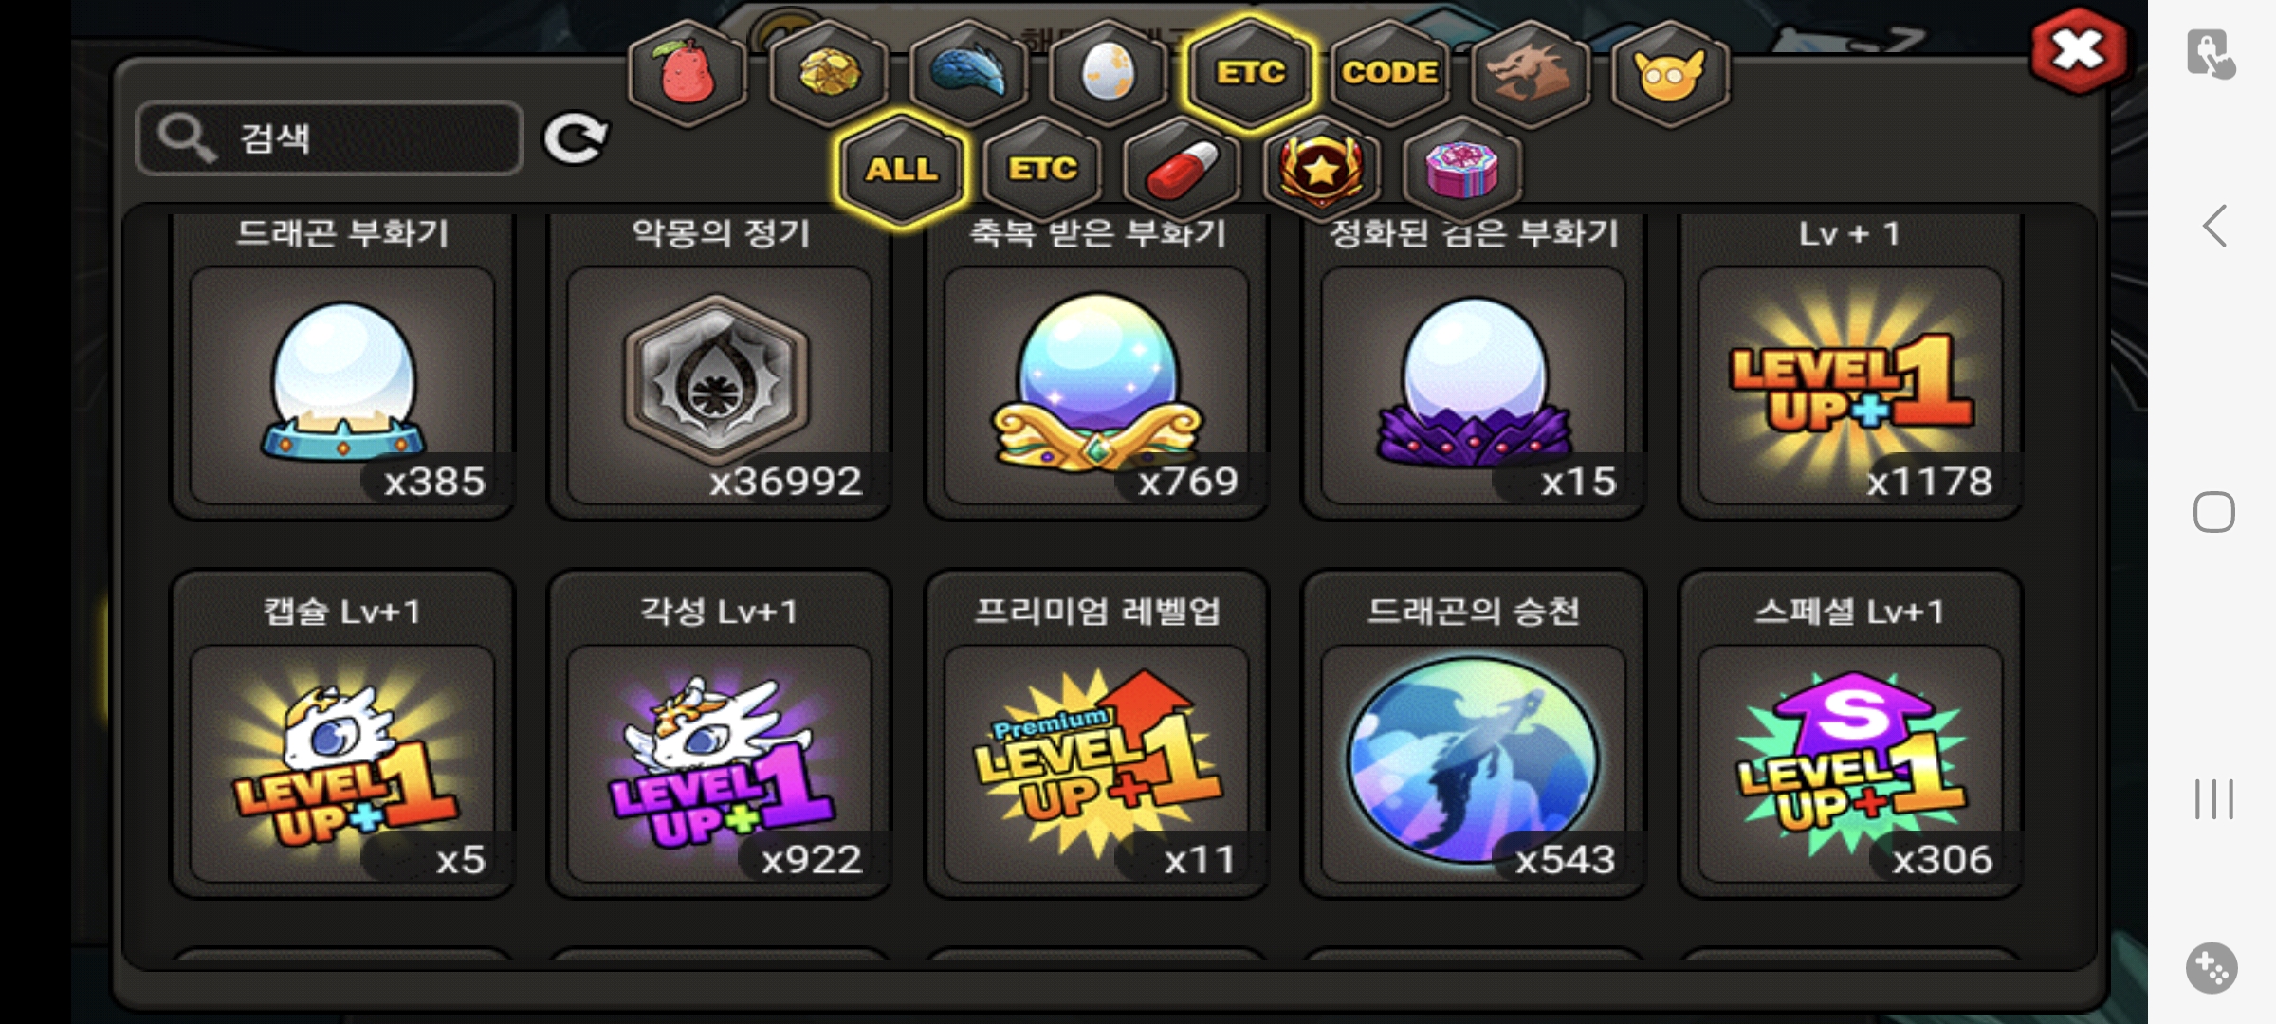Click the 검색 search field
The image size is (2276, 1024).
[330, 138]
